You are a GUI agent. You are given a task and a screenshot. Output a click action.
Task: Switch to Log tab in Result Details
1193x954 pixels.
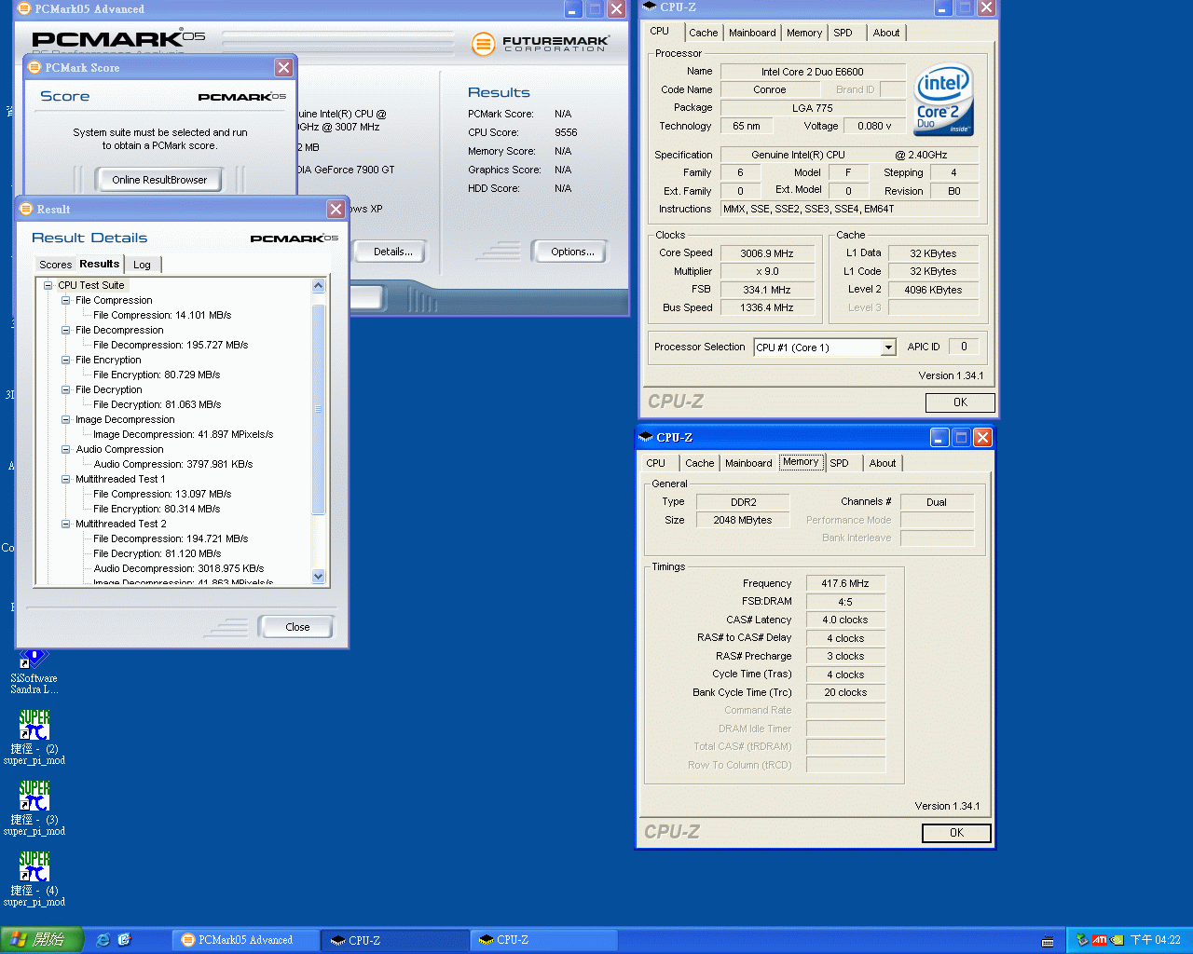pos(142,265)
